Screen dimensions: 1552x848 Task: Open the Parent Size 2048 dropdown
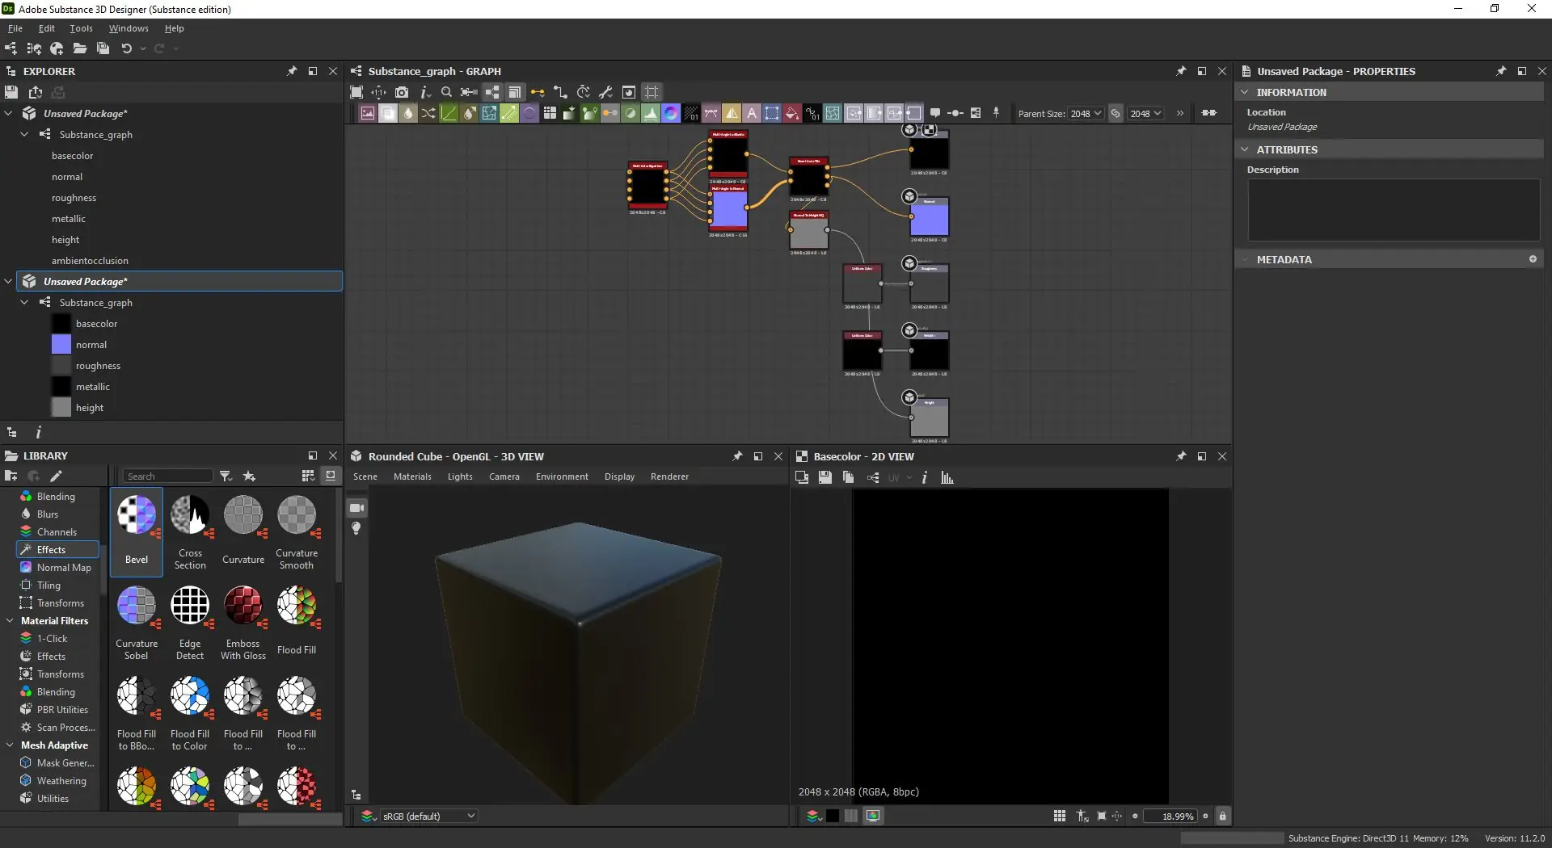tap(1086, 114)
